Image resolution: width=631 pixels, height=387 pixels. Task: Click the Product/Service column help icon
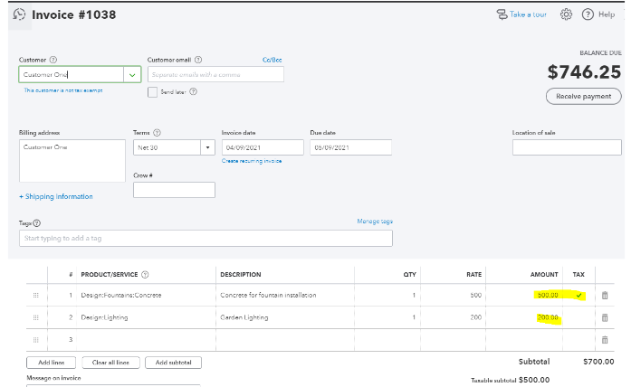(x=146, y=275)
